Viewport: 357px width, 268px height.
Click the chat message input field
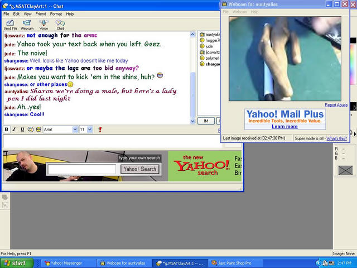(x=112, y=141)
